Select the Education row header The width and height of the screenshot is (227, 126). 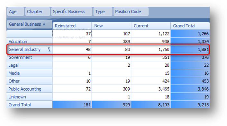pos(29,42)
